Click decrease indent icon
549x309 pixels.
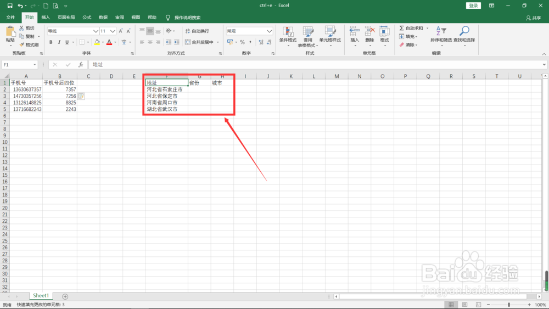169,42
